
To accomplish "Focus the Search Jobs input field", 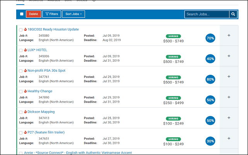I will coord(207,14).
